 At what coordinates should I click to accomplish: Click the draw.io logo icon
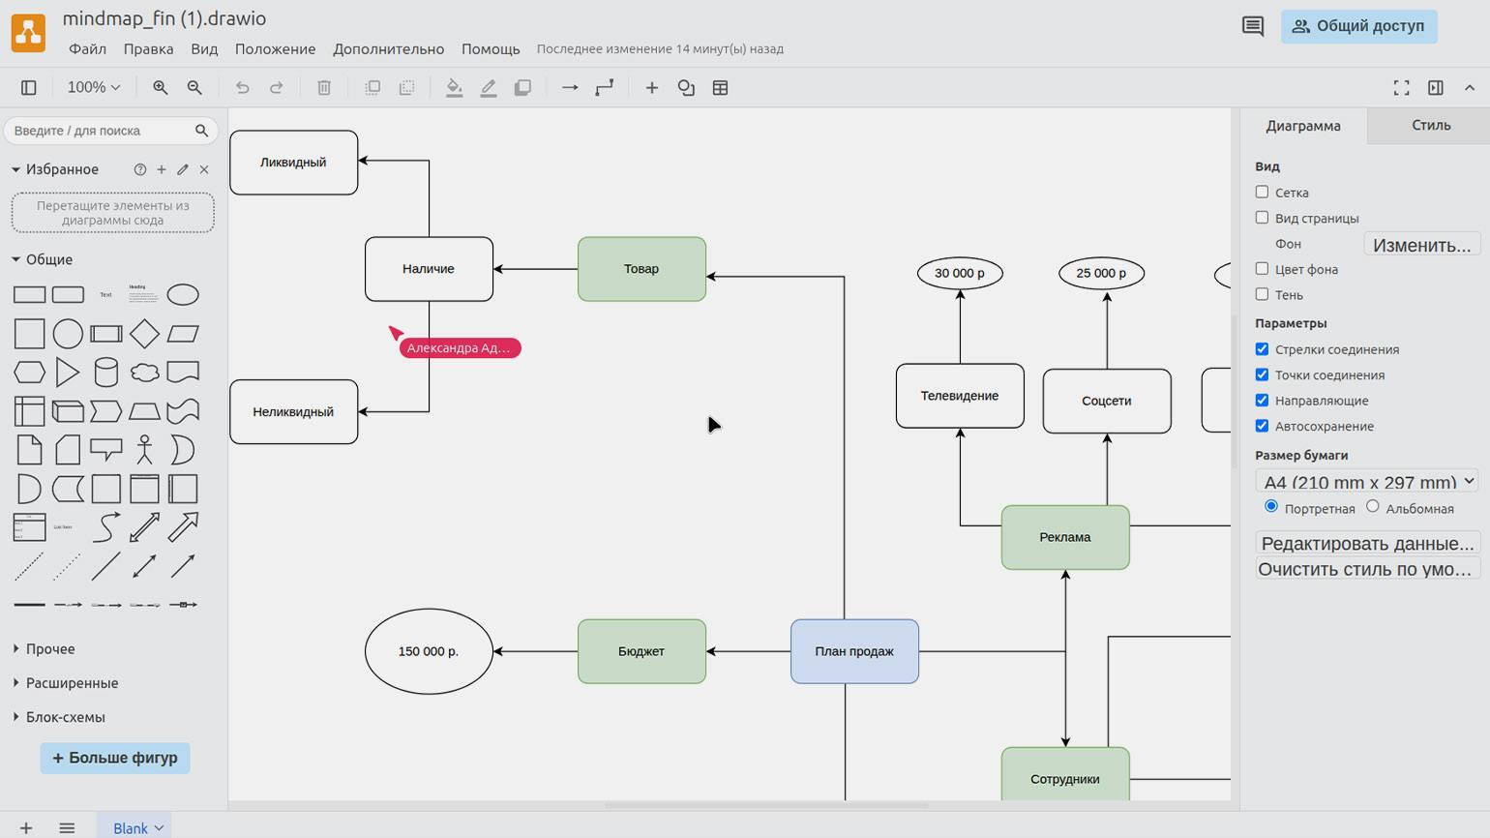tap(28, 33)
